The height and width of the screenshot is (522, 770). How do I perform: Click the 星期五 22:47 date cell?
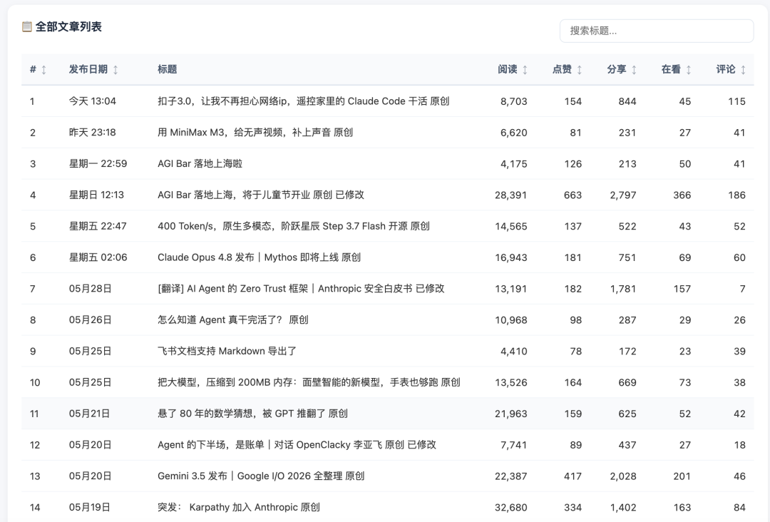[x=98, y=226]
